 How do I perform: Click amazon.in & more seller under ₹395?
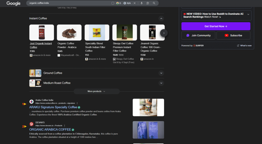[x=40, y=55]
